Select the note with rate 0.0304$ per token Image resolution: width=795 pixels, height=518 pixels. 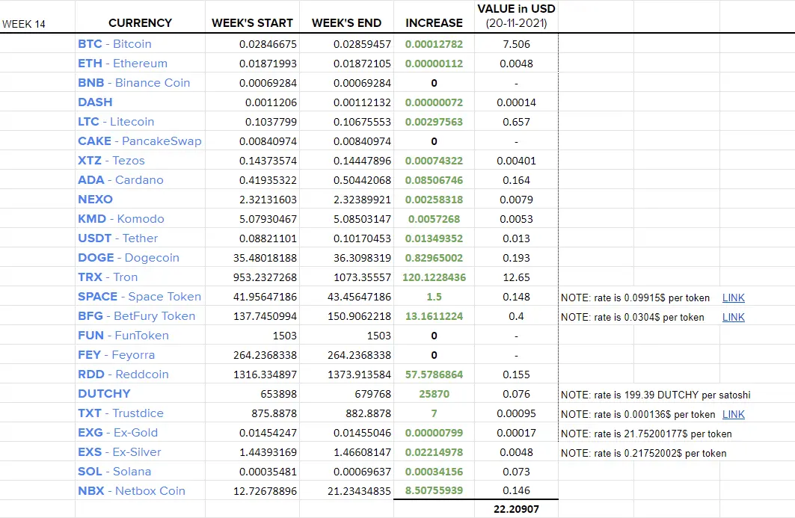pyautogui.click(x=632, y=317)
